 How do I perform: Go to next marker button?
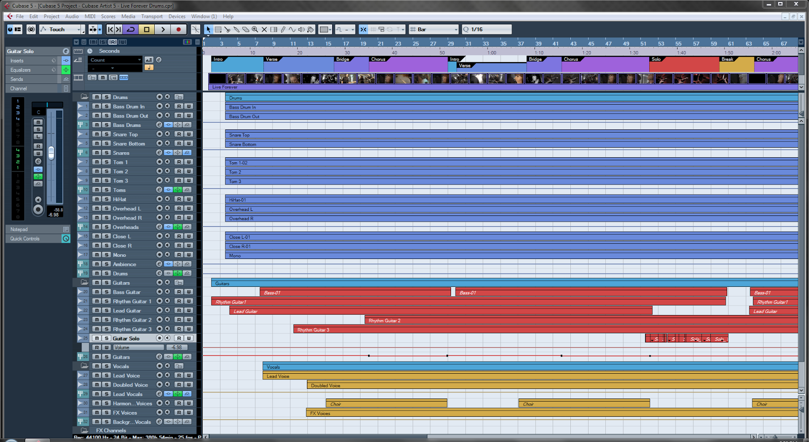(118, 29)
